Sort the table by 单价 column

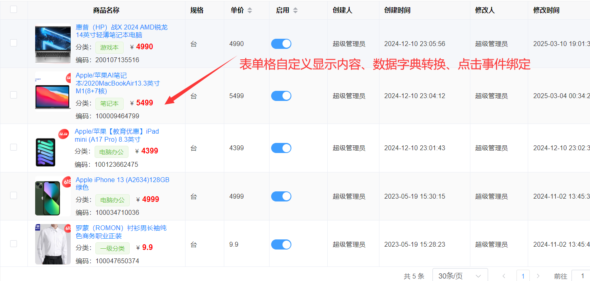249,10
